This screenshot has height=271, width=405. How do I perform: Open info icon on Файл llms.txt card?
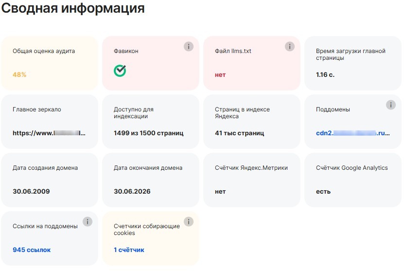(x=290, y=47)
